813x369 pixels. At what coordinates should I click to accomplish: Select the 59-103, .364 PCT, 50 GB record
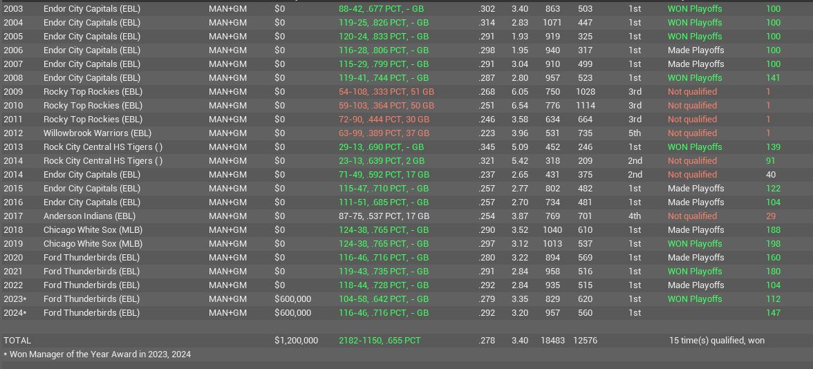386,106
